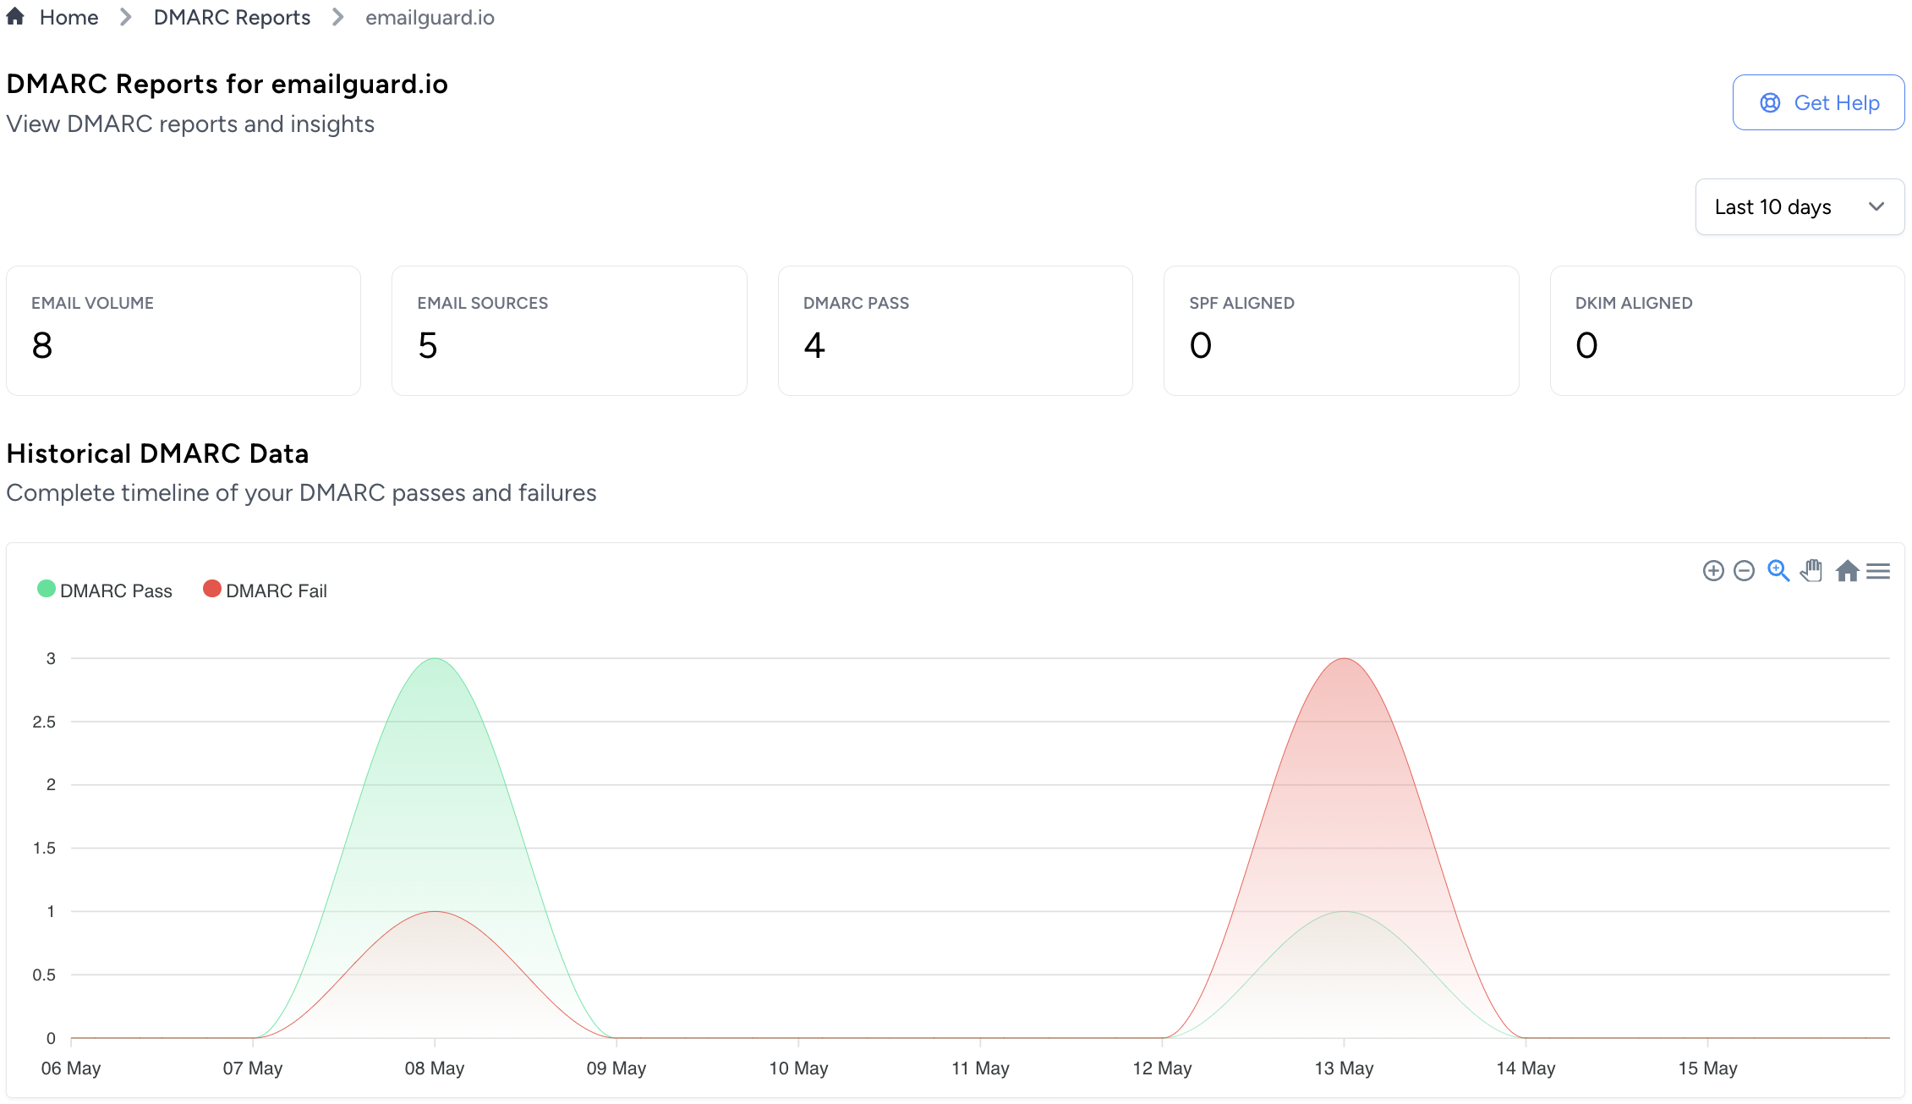1912x1104 pixels.
Task: Click the 06 May axis label
Action: coord(71,1068)
